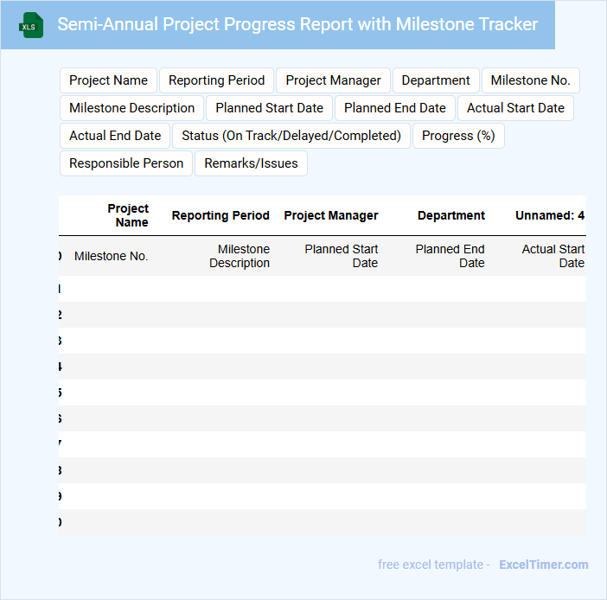
Task: Click the Department column header
Action: pos(451,215)
